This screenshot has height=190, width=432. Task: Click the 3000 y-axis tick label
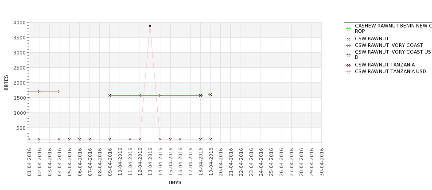point(19,53)
